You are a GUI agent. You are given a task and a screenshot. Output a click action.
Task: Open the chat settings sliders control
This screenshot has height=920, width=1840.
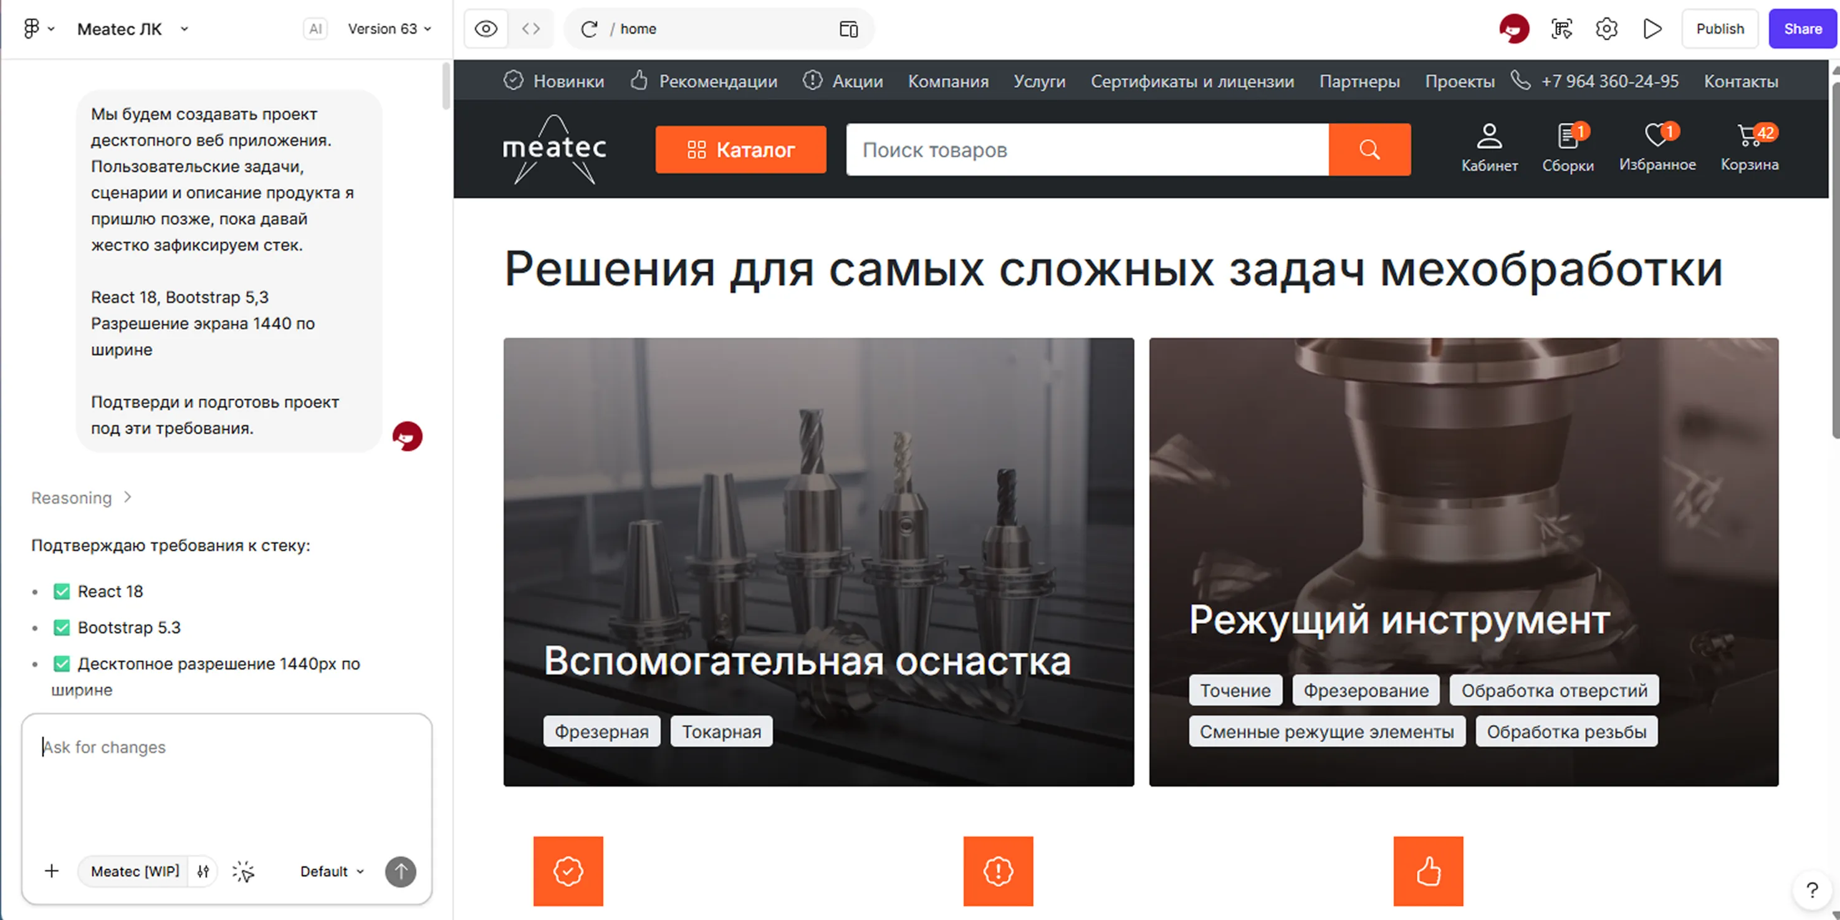point(203,871)
